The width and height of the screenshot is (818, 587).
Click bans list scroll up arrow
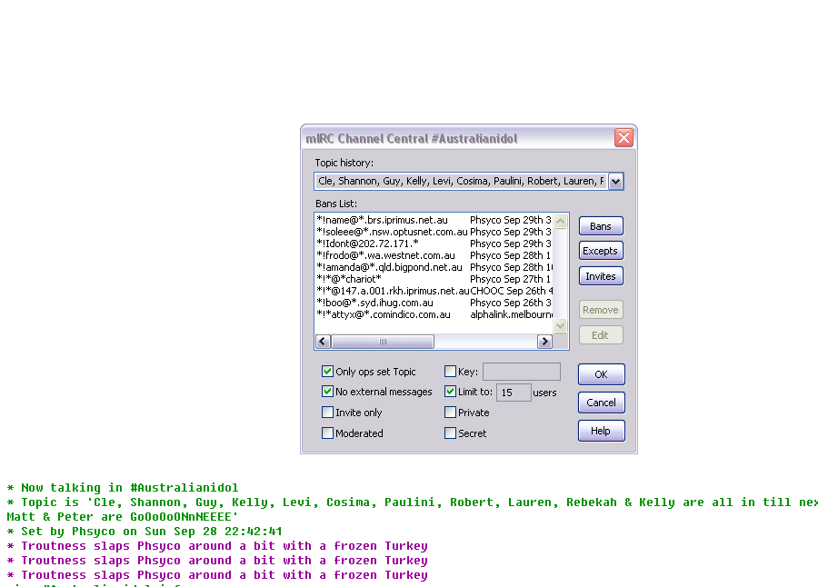pos(560,221)
